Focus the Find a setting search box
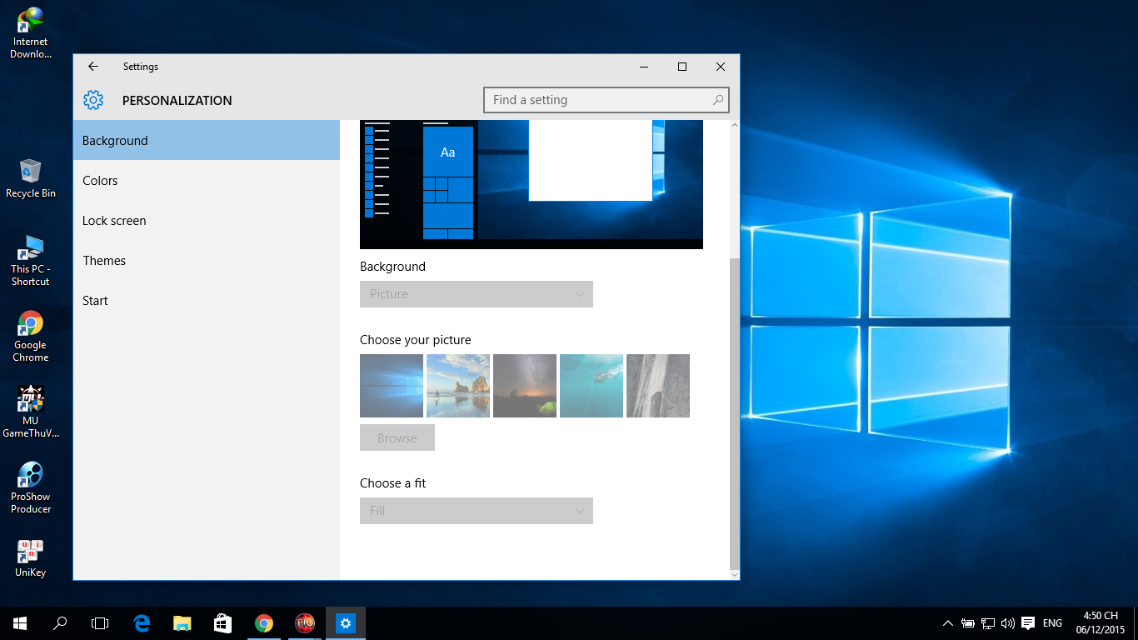The height and width of the screenshot is (640, 1138). 606,100
